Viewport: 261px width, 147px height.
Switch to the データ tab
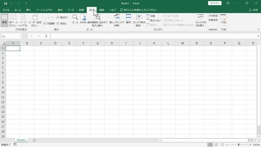pos(71,10)
